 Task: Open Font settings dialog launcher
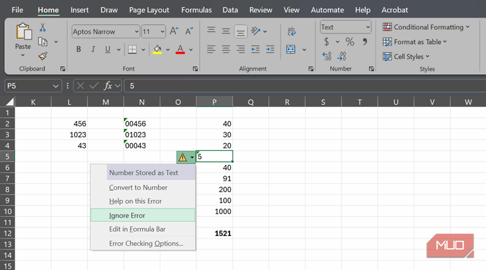195,69
